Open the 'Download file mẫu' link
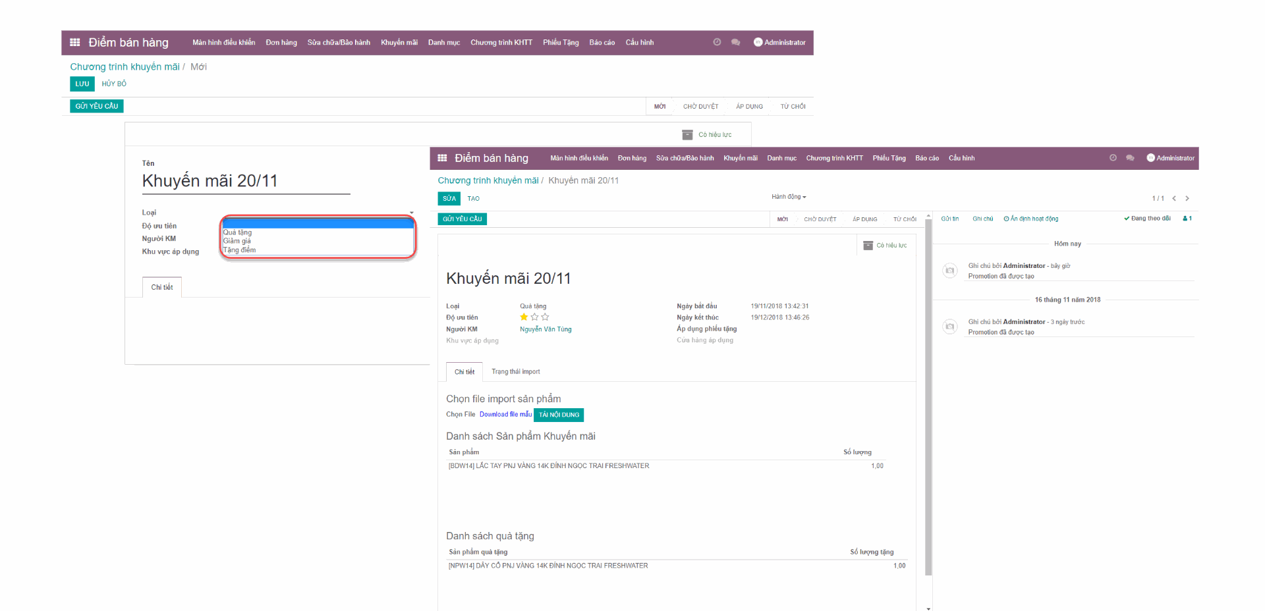This screenshot has height=611, width=1265. (x=505, y=414)
